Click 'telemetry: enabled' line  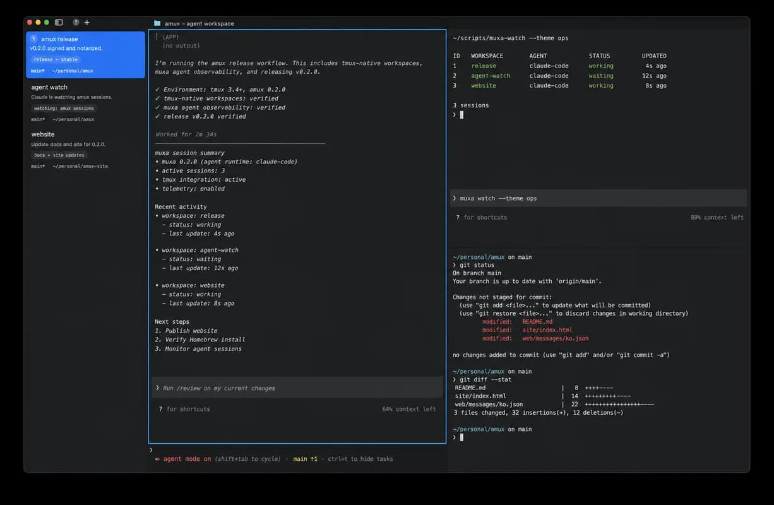coord(190,189)
